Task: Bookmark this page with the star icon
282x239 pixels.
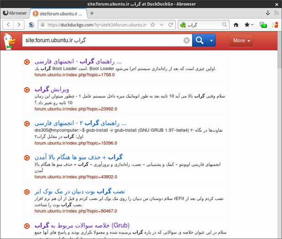Action: (x=153, y=25)
